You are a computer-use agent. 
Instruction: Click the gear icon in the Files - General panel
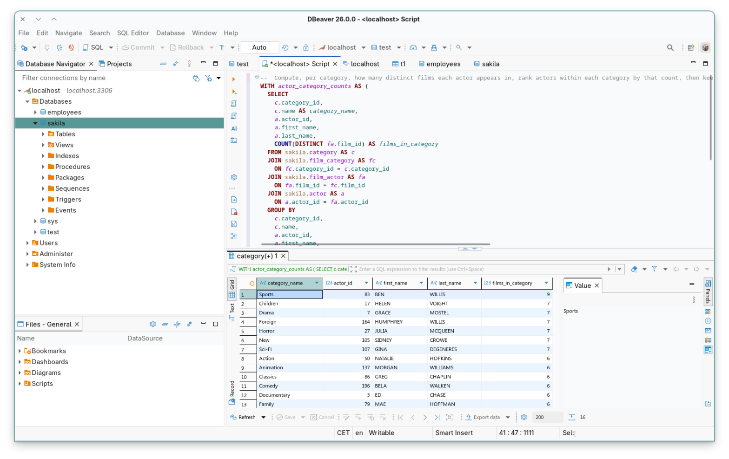(x=153, y=324)
